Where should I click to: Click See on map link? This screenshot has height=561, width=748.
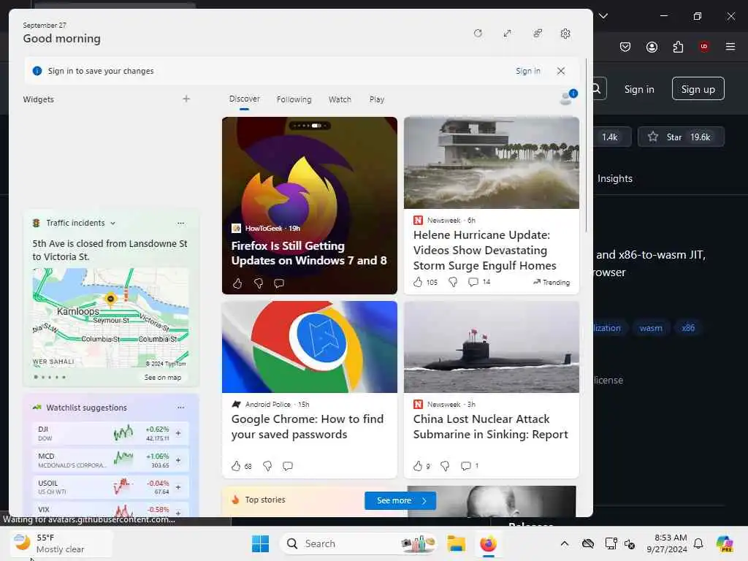coord(163,378)
